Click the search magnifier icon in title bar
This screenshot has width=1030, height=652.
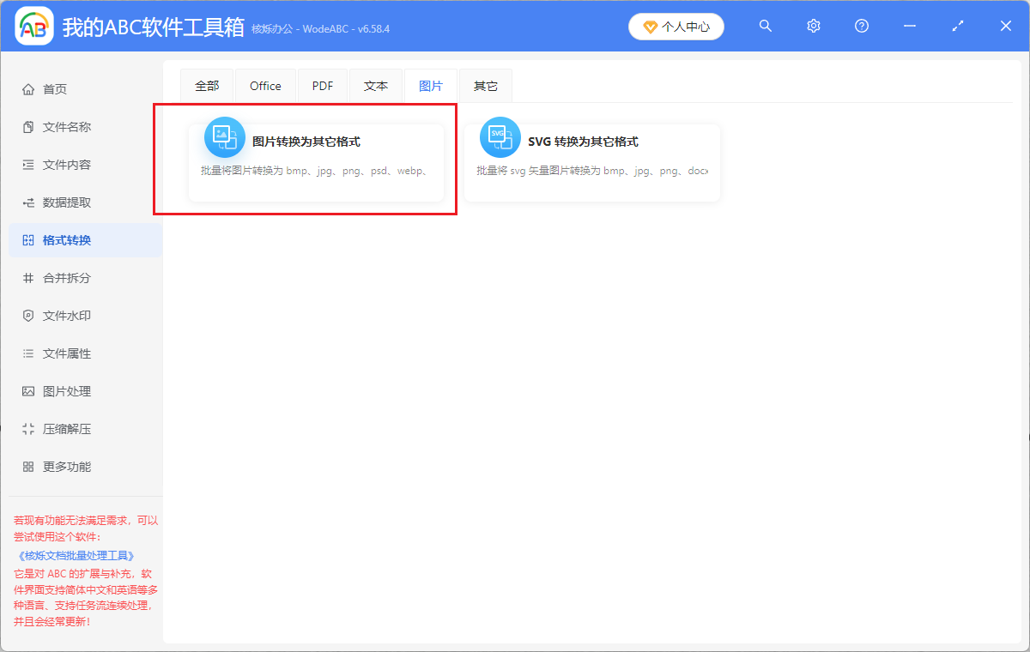coord(766,26)
